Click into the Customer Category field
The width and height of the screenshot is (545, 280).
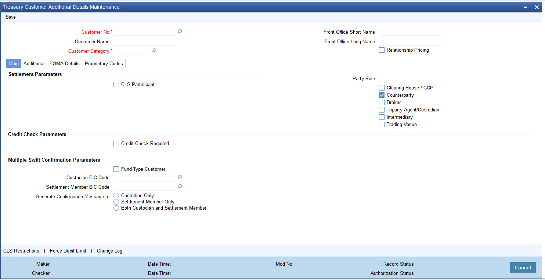coord(132,51)
